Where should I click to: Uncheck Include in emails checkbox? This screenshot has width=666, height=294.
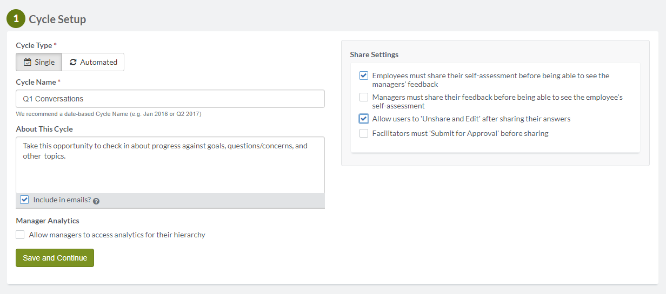(24, 200)
